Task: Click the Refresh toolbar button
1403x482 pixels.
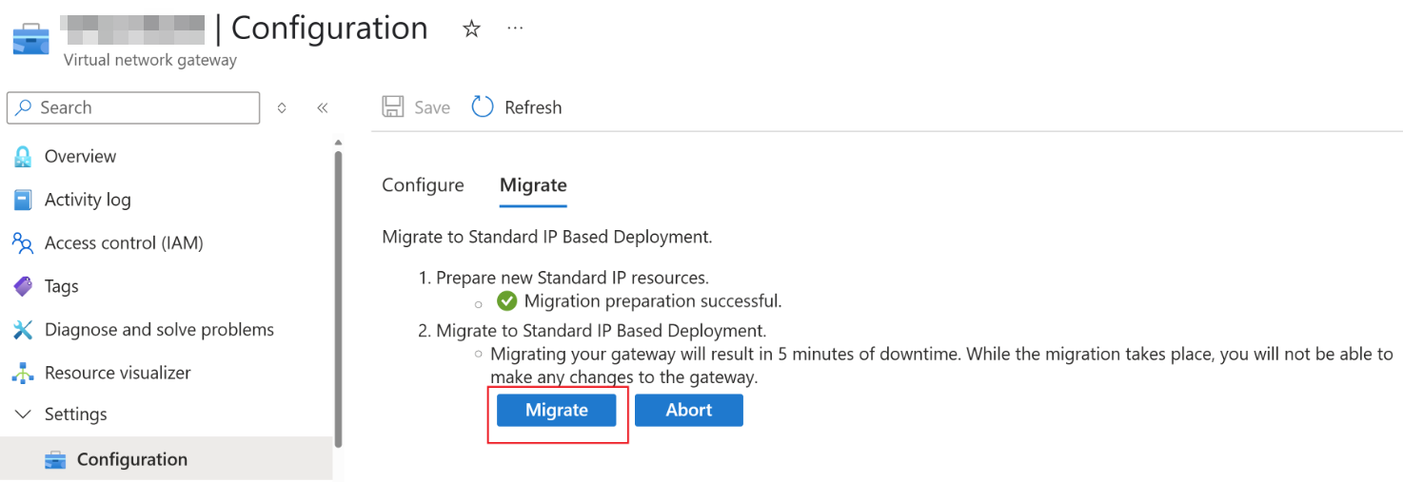Action: pos(517,107)
